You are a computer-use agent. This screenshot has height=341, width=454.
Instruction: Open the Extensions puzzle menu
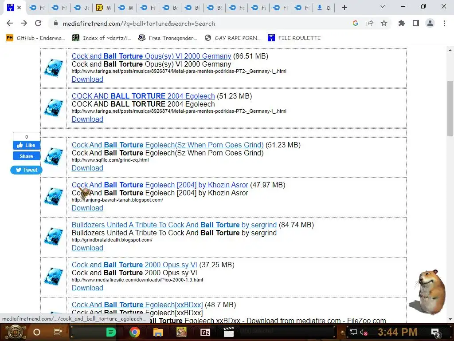point(402,23)
